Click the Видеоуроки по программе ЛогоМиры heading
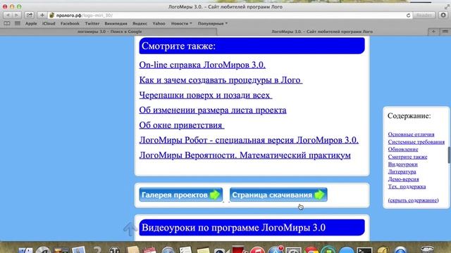This screenshot has width=451, height=253. point(252,228)
